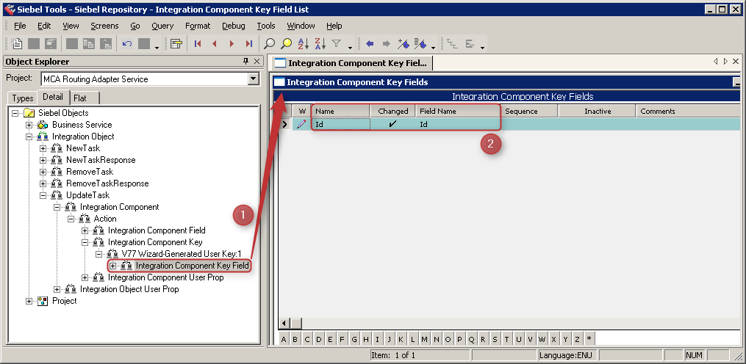
Task: Select the Integration Component Key Fiel... window tab
Action: click(x=351, y=63)
